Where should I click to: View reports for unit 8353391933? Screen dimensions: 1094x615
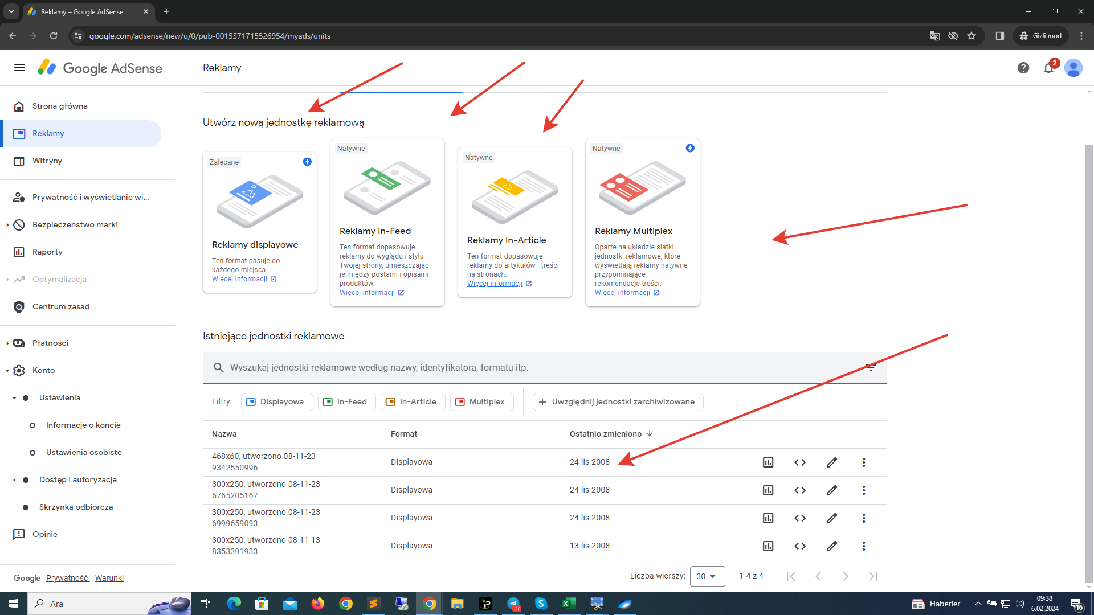(768, 546)
